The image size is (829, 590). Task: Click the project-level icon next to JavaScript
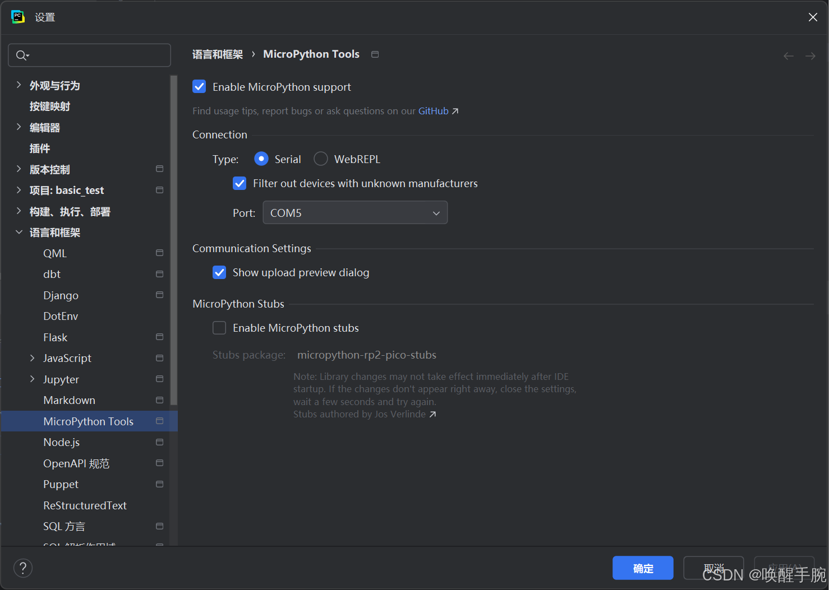tap(159, 358)
